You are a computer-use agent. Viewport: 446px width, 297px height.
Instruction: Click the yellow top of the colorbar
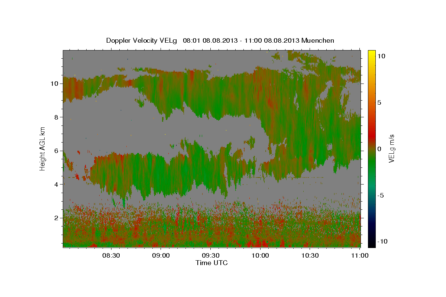pos(372,53)
